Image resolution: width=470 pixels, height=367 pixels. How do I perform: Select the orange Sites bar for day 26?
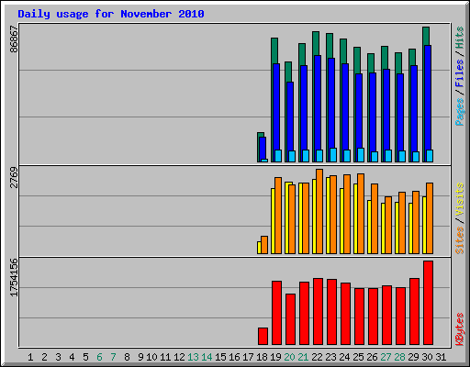point(375,218)
